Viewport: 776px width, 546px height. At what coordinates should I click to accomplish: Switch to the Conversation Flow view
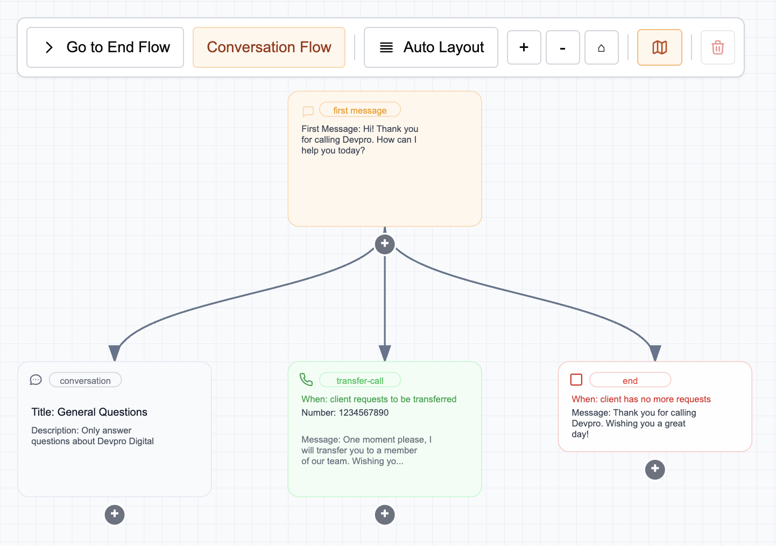(269, 47)
